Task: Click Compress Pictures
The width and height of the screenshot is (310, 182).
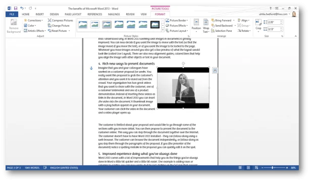Action: click(61, 20)
